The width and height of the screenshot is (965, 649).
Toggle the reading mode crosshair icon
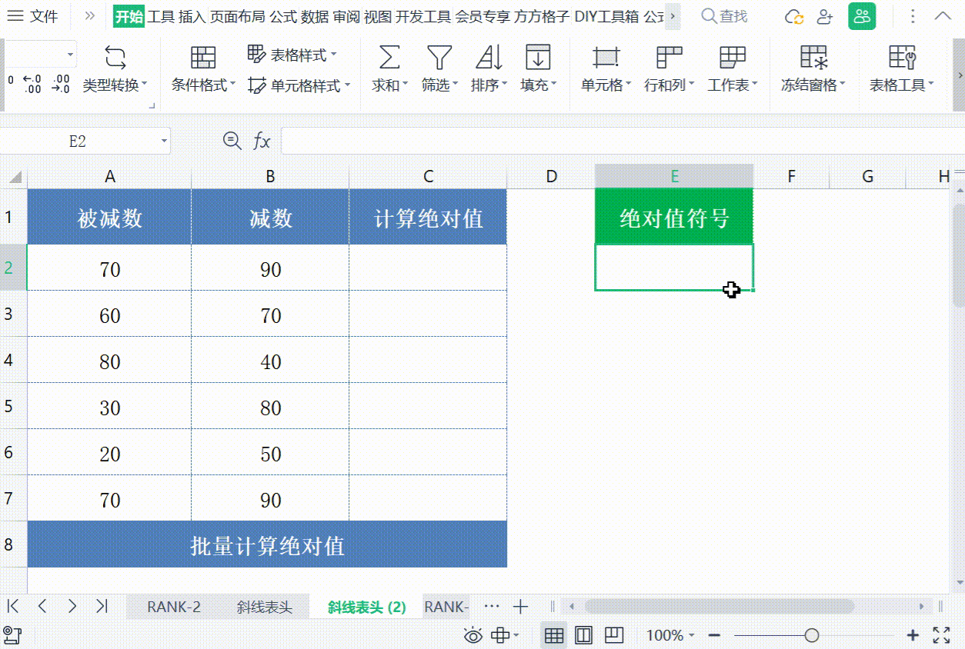(x=501, y=635)
